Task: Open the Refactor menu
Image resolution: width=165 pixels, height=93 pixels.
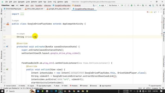Action: 34,2
